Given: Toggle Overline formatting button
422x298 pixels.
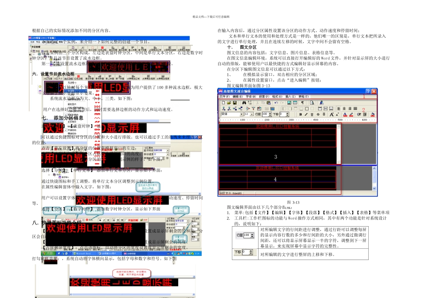Looking at the screenshot, I should [324, 114].
